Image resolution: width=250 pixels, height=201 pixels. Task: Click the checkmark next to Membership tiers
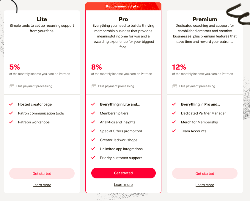93,113
